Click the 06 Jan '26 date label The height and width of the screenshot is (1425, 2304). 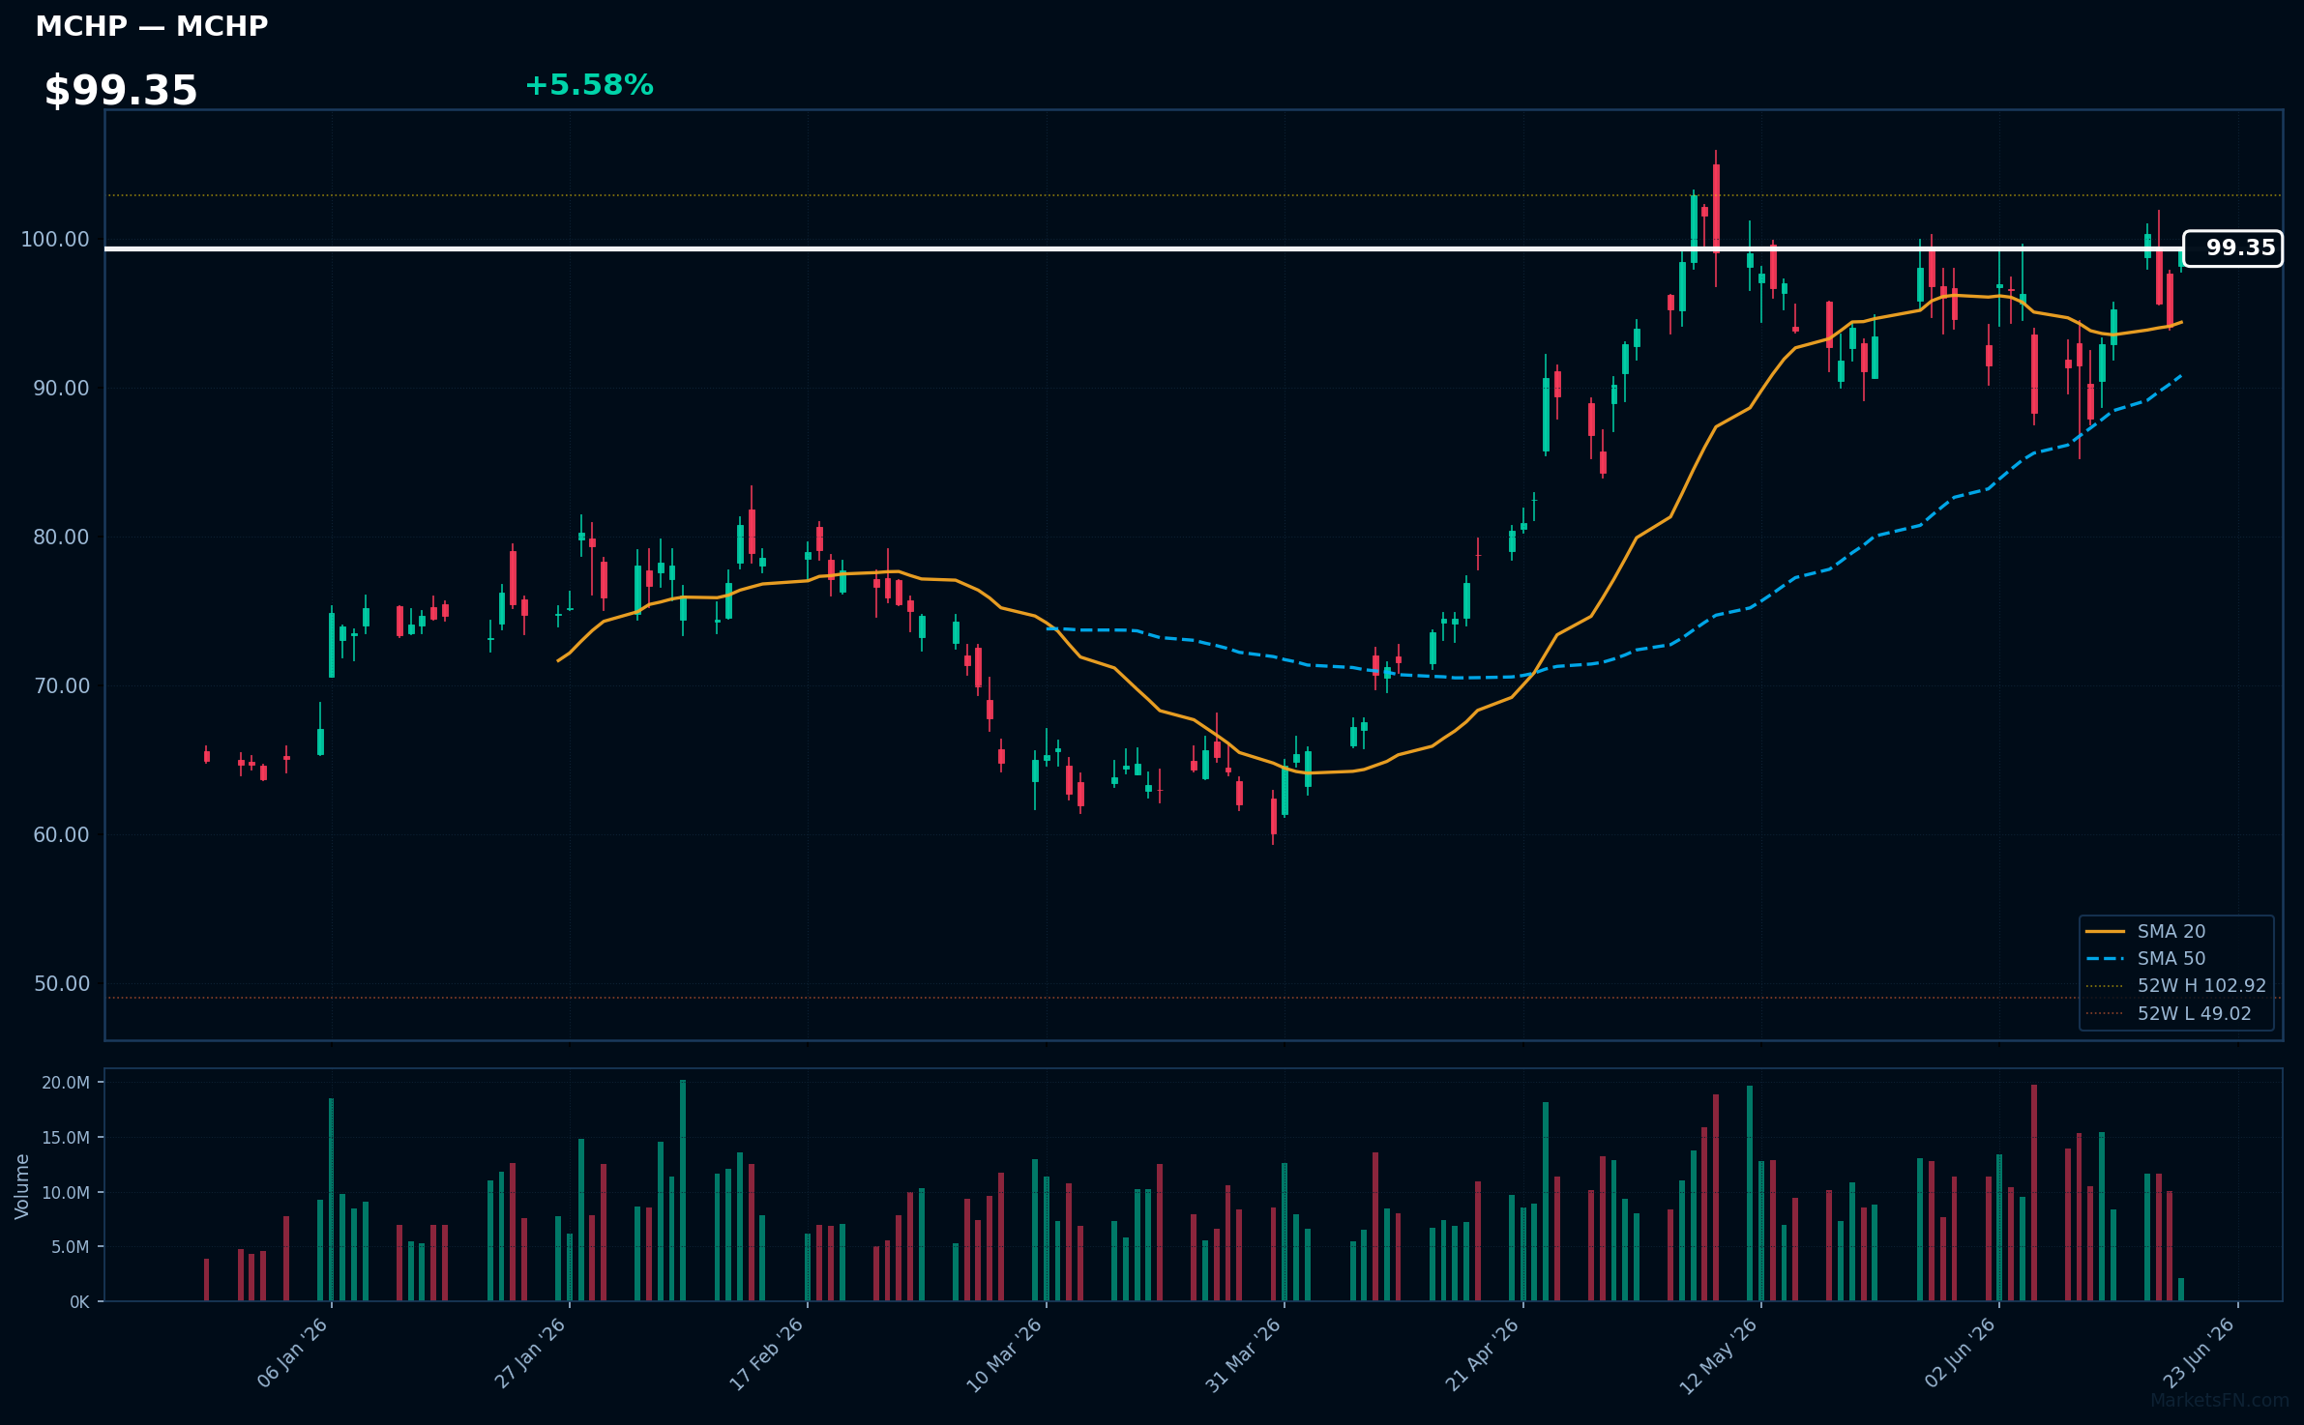coord(292,1353)
